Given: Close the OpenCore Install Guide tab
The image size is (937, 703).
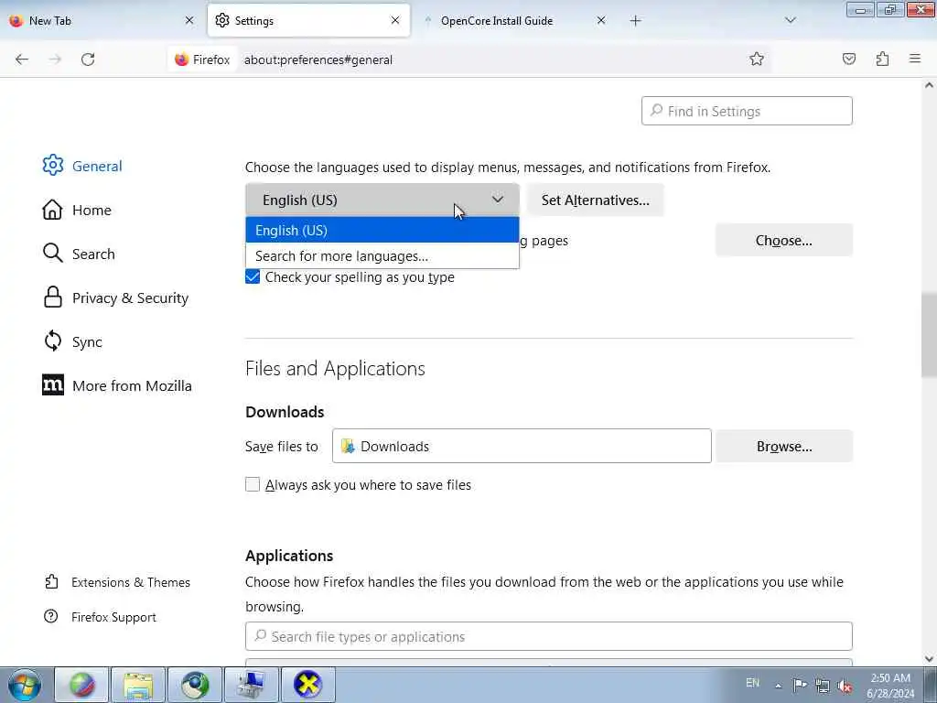Looking at the screenshot, I should [601, 20].
